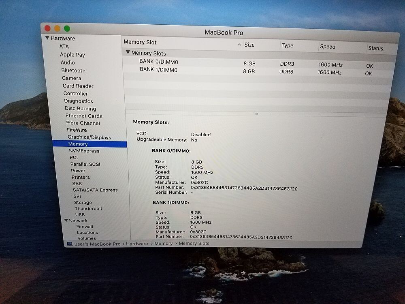This screenshot has height=304, width=405.
Task: Click the BANK 0/DIMM0 details heading
Action: click(171, 151)
